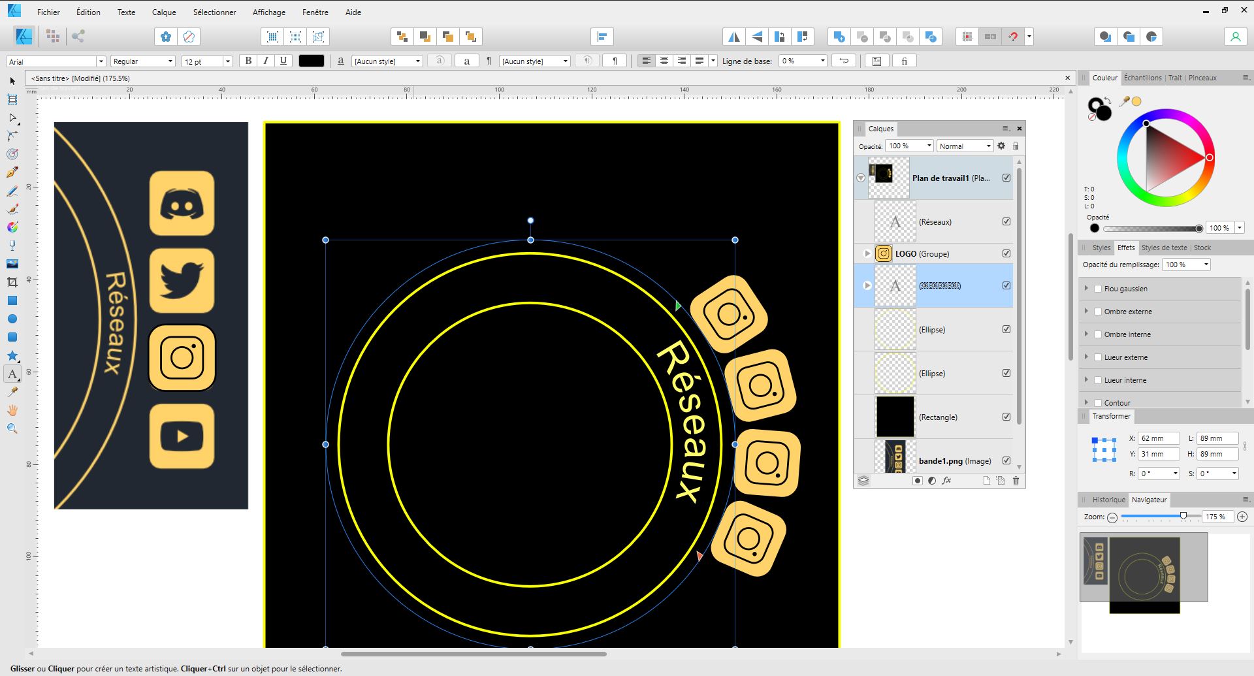The image size is (1254, 676).
Task: Enable the Ombre externe effect checkbox
Action: (x=1098, y=312)
